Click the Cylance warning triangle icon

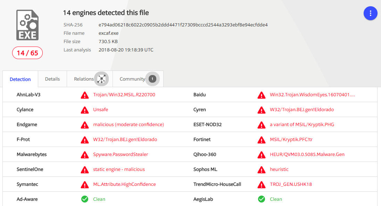pos(84,110)
